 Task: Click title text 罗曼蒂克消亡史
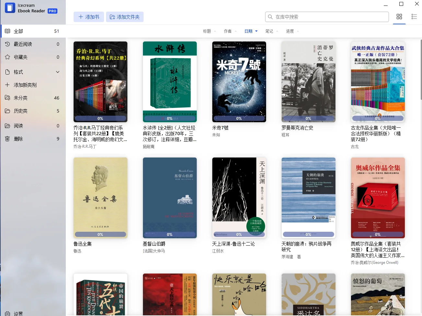click(x=298, y=128)
